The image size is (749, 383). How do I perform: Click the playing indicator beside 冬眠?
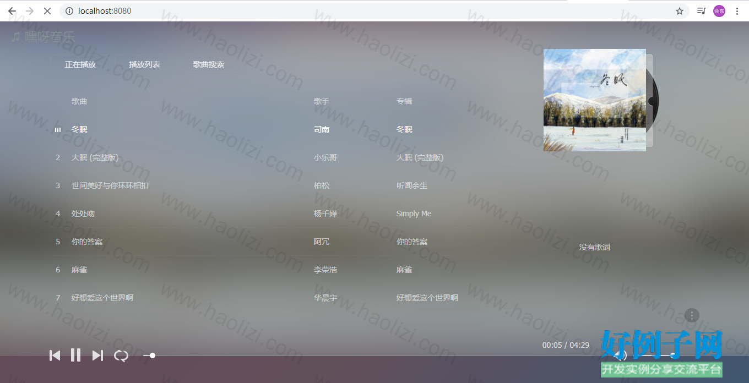[58, 130]
